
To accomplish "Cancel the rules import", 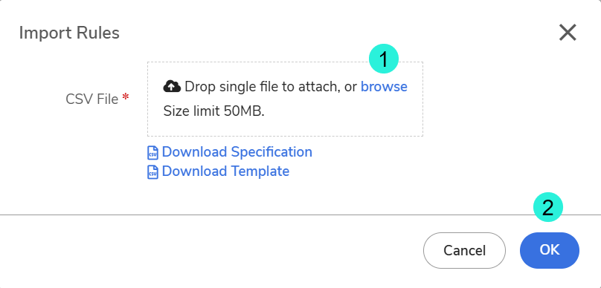I will [x=464, y=251].
